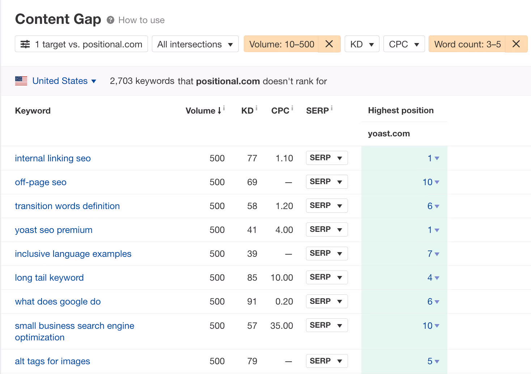This screenshot has height=374, width=531.
Task: Expand position 10 for off-page seo
Action: (431, 182)
